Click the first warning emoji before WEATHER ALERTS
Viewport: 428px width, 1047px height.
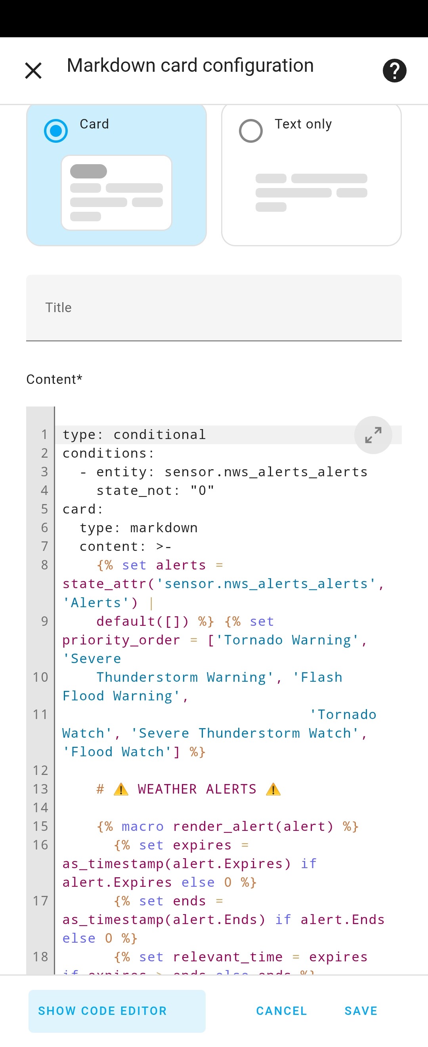pos(121,789)
